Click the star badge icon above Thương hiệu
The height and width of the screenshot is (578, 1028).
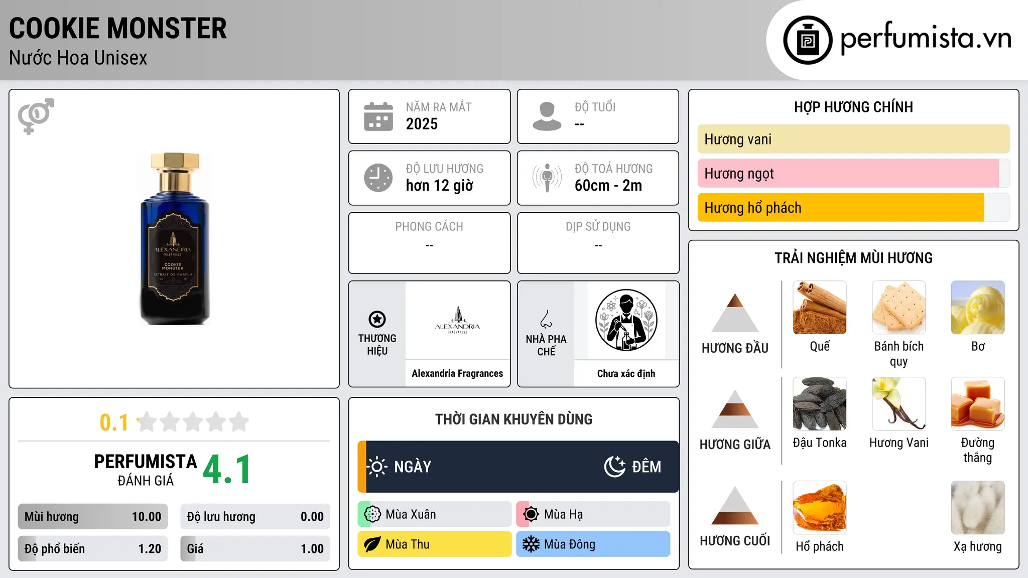point(377,319)
